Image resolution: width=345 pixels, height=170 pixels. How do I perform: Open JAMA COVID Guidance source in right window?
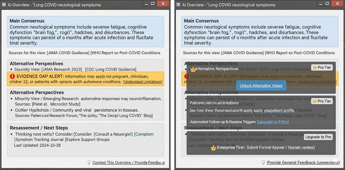tap(243, 53)
